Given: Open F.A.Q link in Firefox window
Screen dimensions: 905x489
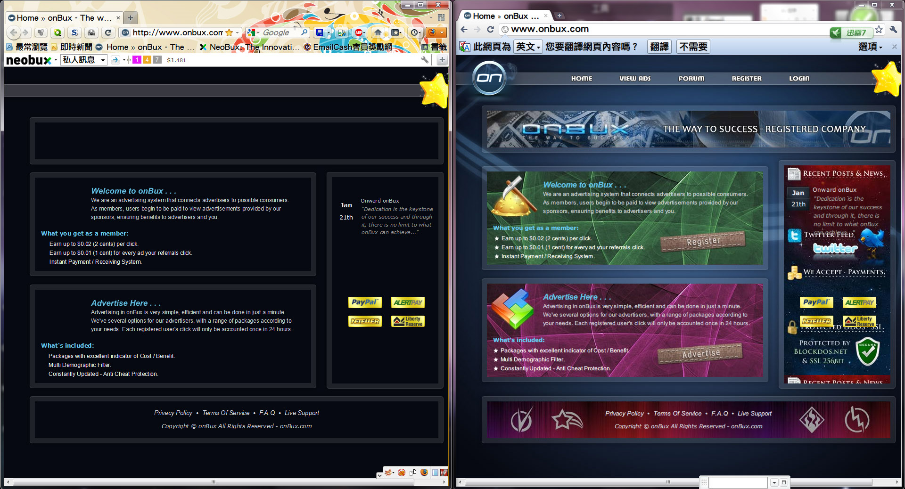Looking at the screenshot, I should point(267,413).
